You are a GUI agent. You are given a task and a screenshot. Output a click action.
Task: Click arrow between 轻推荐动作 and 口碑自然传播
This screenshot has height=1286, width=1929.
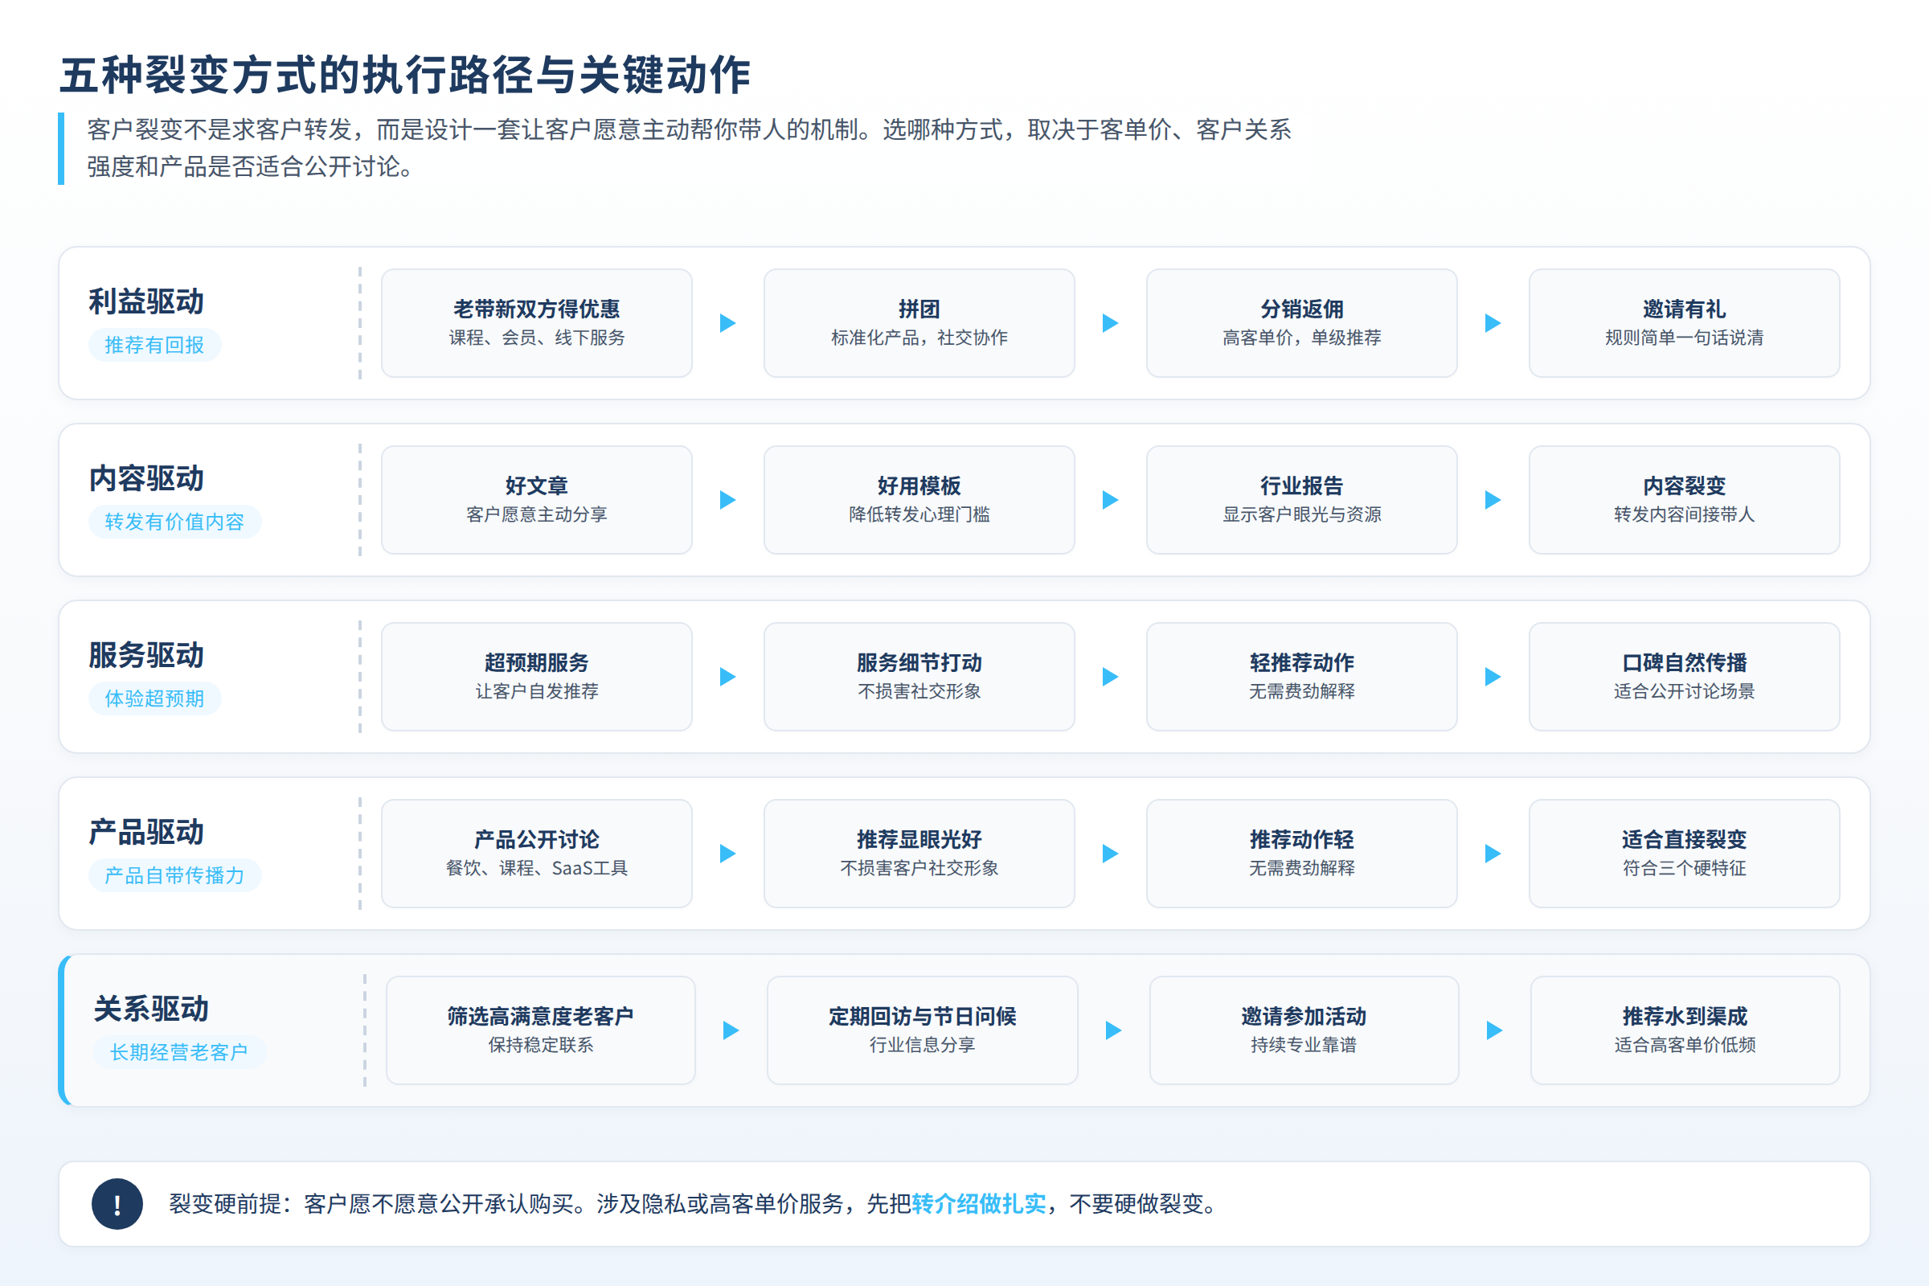1493,677
